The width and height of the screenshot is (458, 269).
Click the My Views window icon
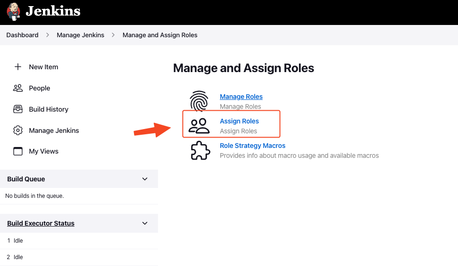pyautogui.click(x=18, y=151)
